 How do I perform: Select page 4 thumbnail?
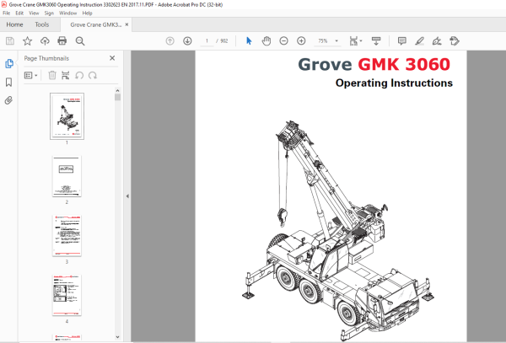click(x=67, y=295)
